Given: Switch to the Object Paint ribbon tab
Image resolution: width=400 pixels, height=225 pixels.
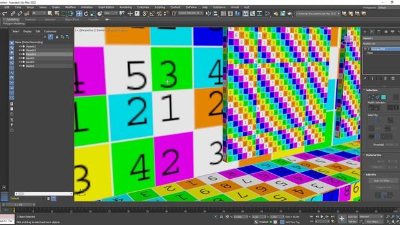Looking at the screenshot, I should click(x=72, y=19).
